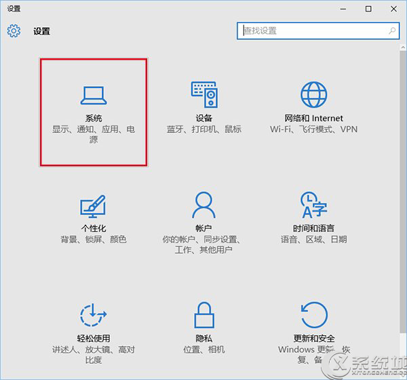The height and width of the screenshot is (380, 407).
Task: Click the 背景、锁屏、颜色 description
Action: (94, 240)
